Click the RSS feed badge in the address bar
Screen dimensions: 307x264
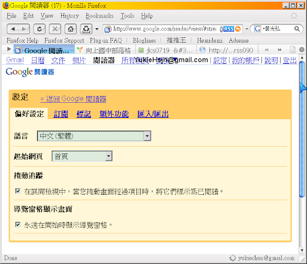pos(228,29)
